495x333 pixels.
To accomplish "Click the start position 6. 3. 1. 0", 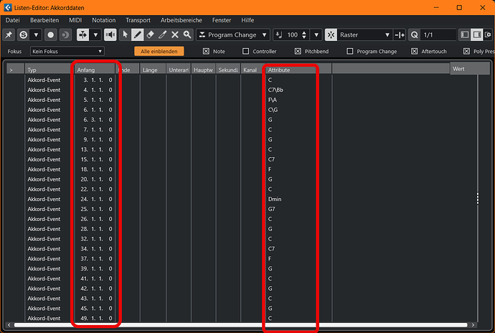I will point(97,120).
